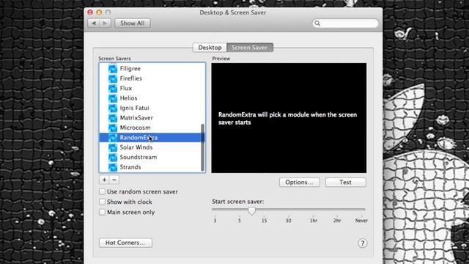This screenshot has width=469, height=264.
Task: Switch to the Desktop tab
Action: click(210, 48)
